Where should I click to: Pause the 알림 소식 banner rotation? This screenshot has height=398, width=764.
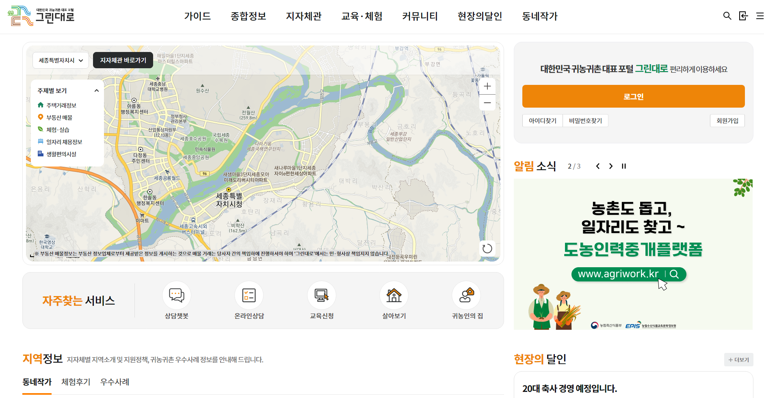(624, 166)
